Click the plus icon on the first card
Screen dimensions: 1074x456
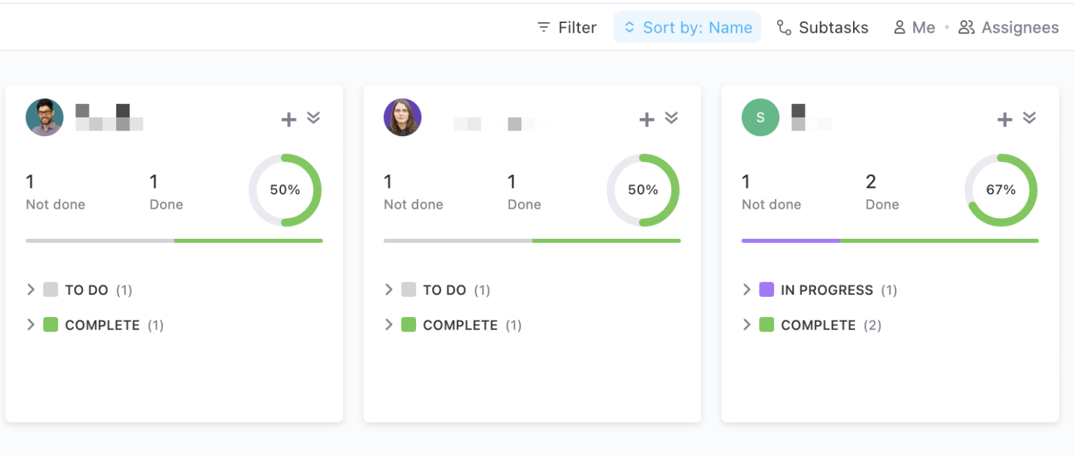point(289,119)
